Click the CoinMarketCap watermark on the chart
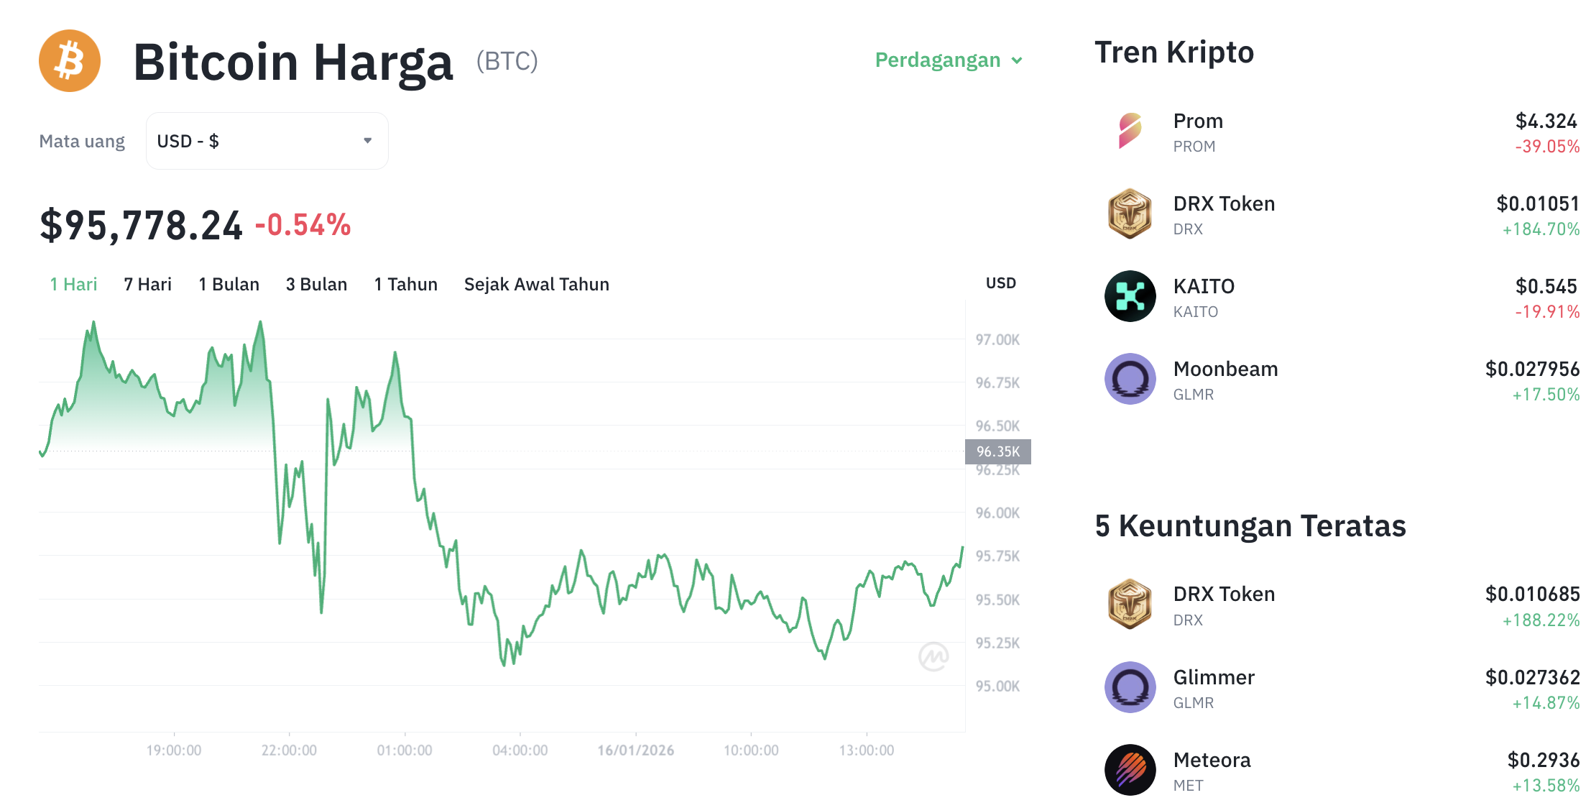 tap(934, 656)
